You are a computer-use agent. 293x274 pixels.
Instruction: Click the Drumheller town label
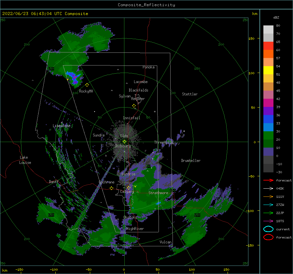click(x=191, y=161)
